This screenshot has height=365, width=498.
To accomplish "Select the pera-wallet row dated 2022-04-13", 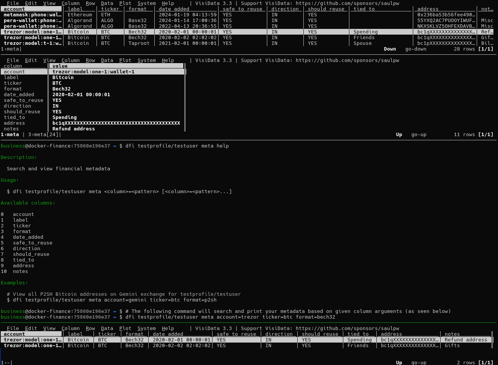I will (32, 26).
